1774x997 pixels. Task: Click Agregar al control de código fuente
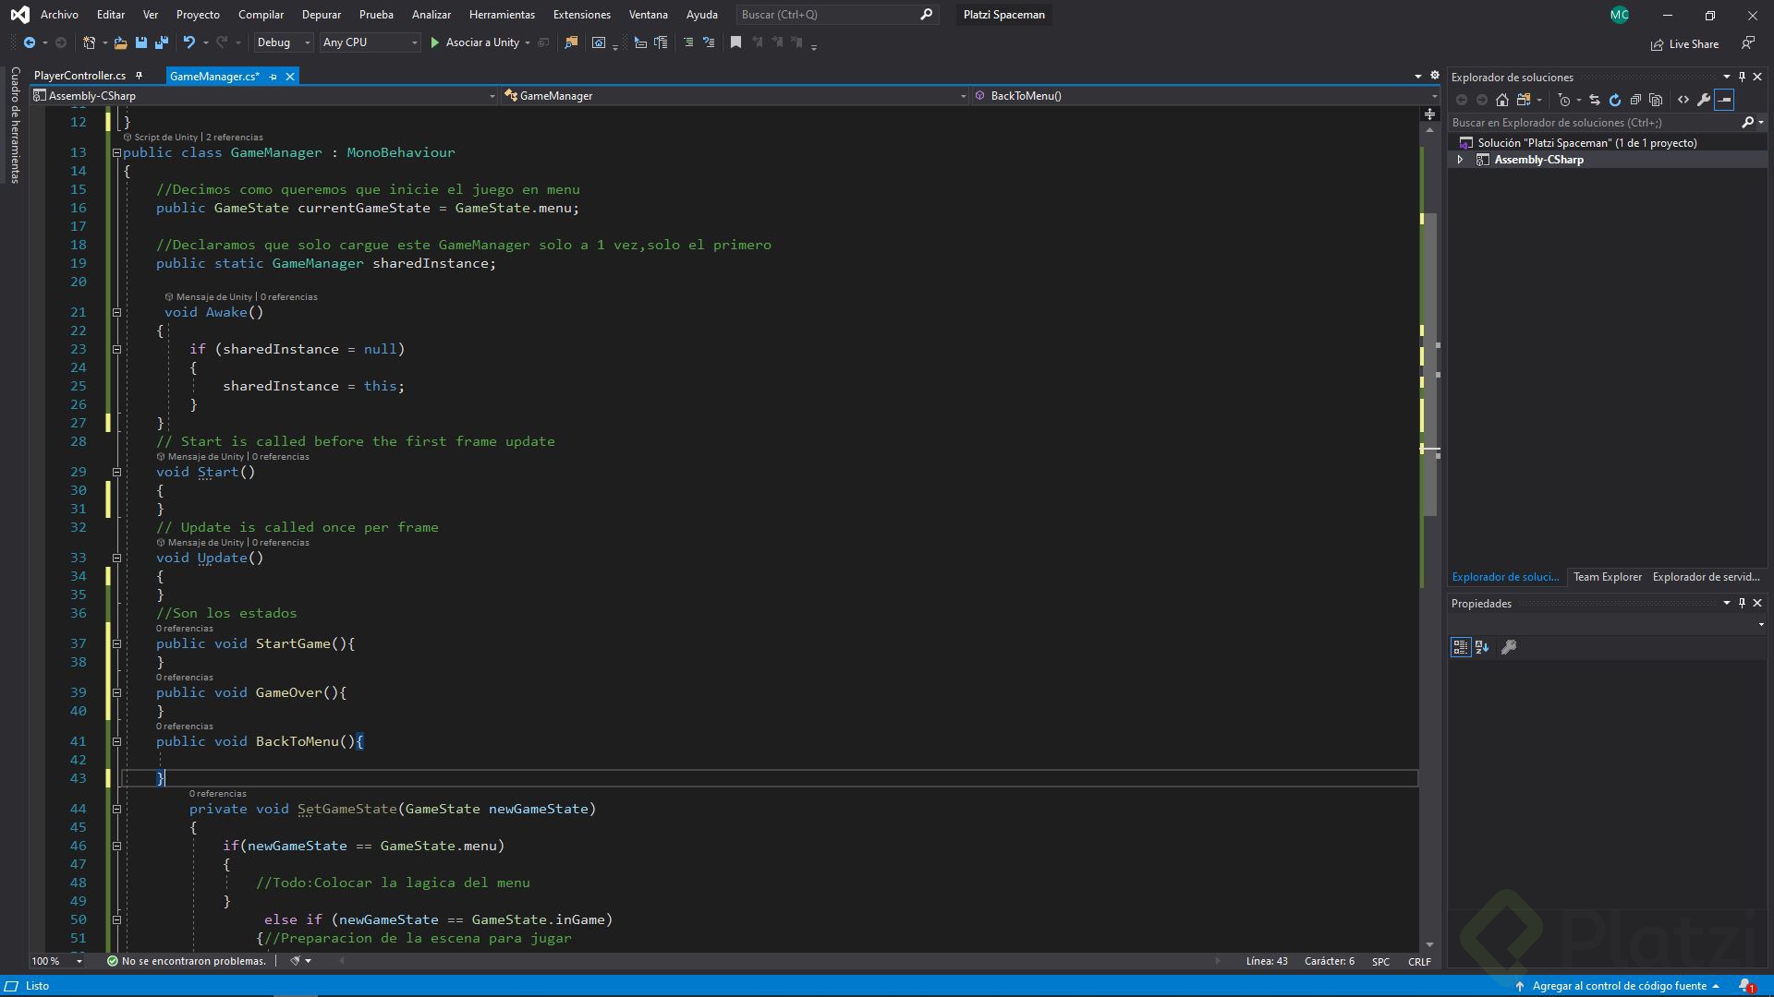pyautogui.click(x=1618, y=986)
